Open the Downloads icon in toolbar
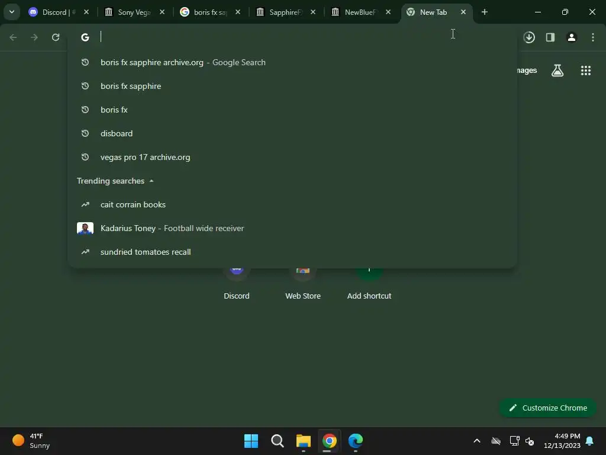The image size is (606, 455). click(x=529, y=37)
